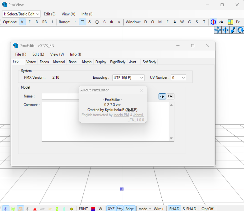Click the bright green capsule icon

click(57, 209)
